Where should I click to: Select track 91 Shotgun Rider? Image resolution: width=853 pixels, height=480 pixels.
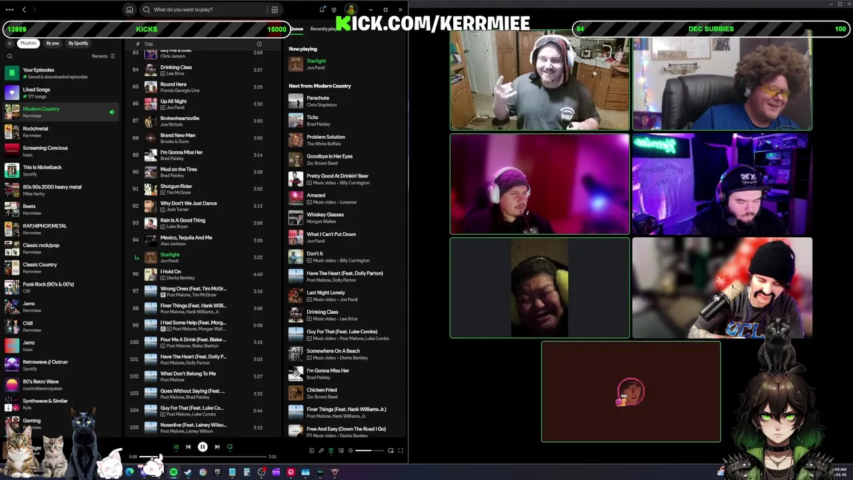pos(203,189)
